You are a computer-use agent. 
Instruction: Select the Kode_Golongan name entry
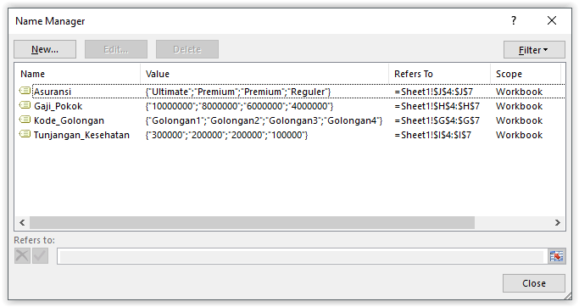pos(69,120)
